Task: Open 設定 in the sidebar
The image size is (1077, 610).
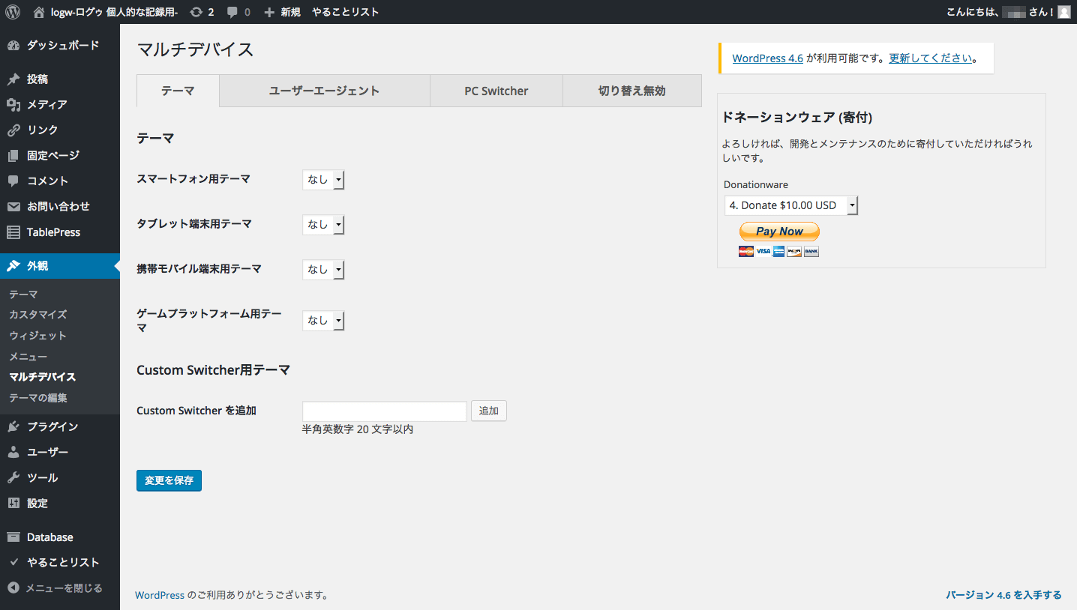Action: pos(37,504)
